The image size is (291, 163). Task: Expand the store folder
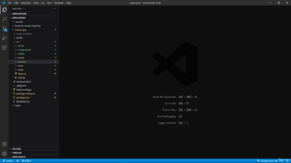point(34,66)
